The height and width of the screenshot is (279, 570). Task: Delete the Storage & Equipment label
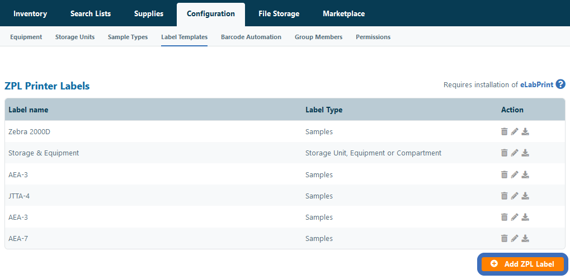click(504, 153)
